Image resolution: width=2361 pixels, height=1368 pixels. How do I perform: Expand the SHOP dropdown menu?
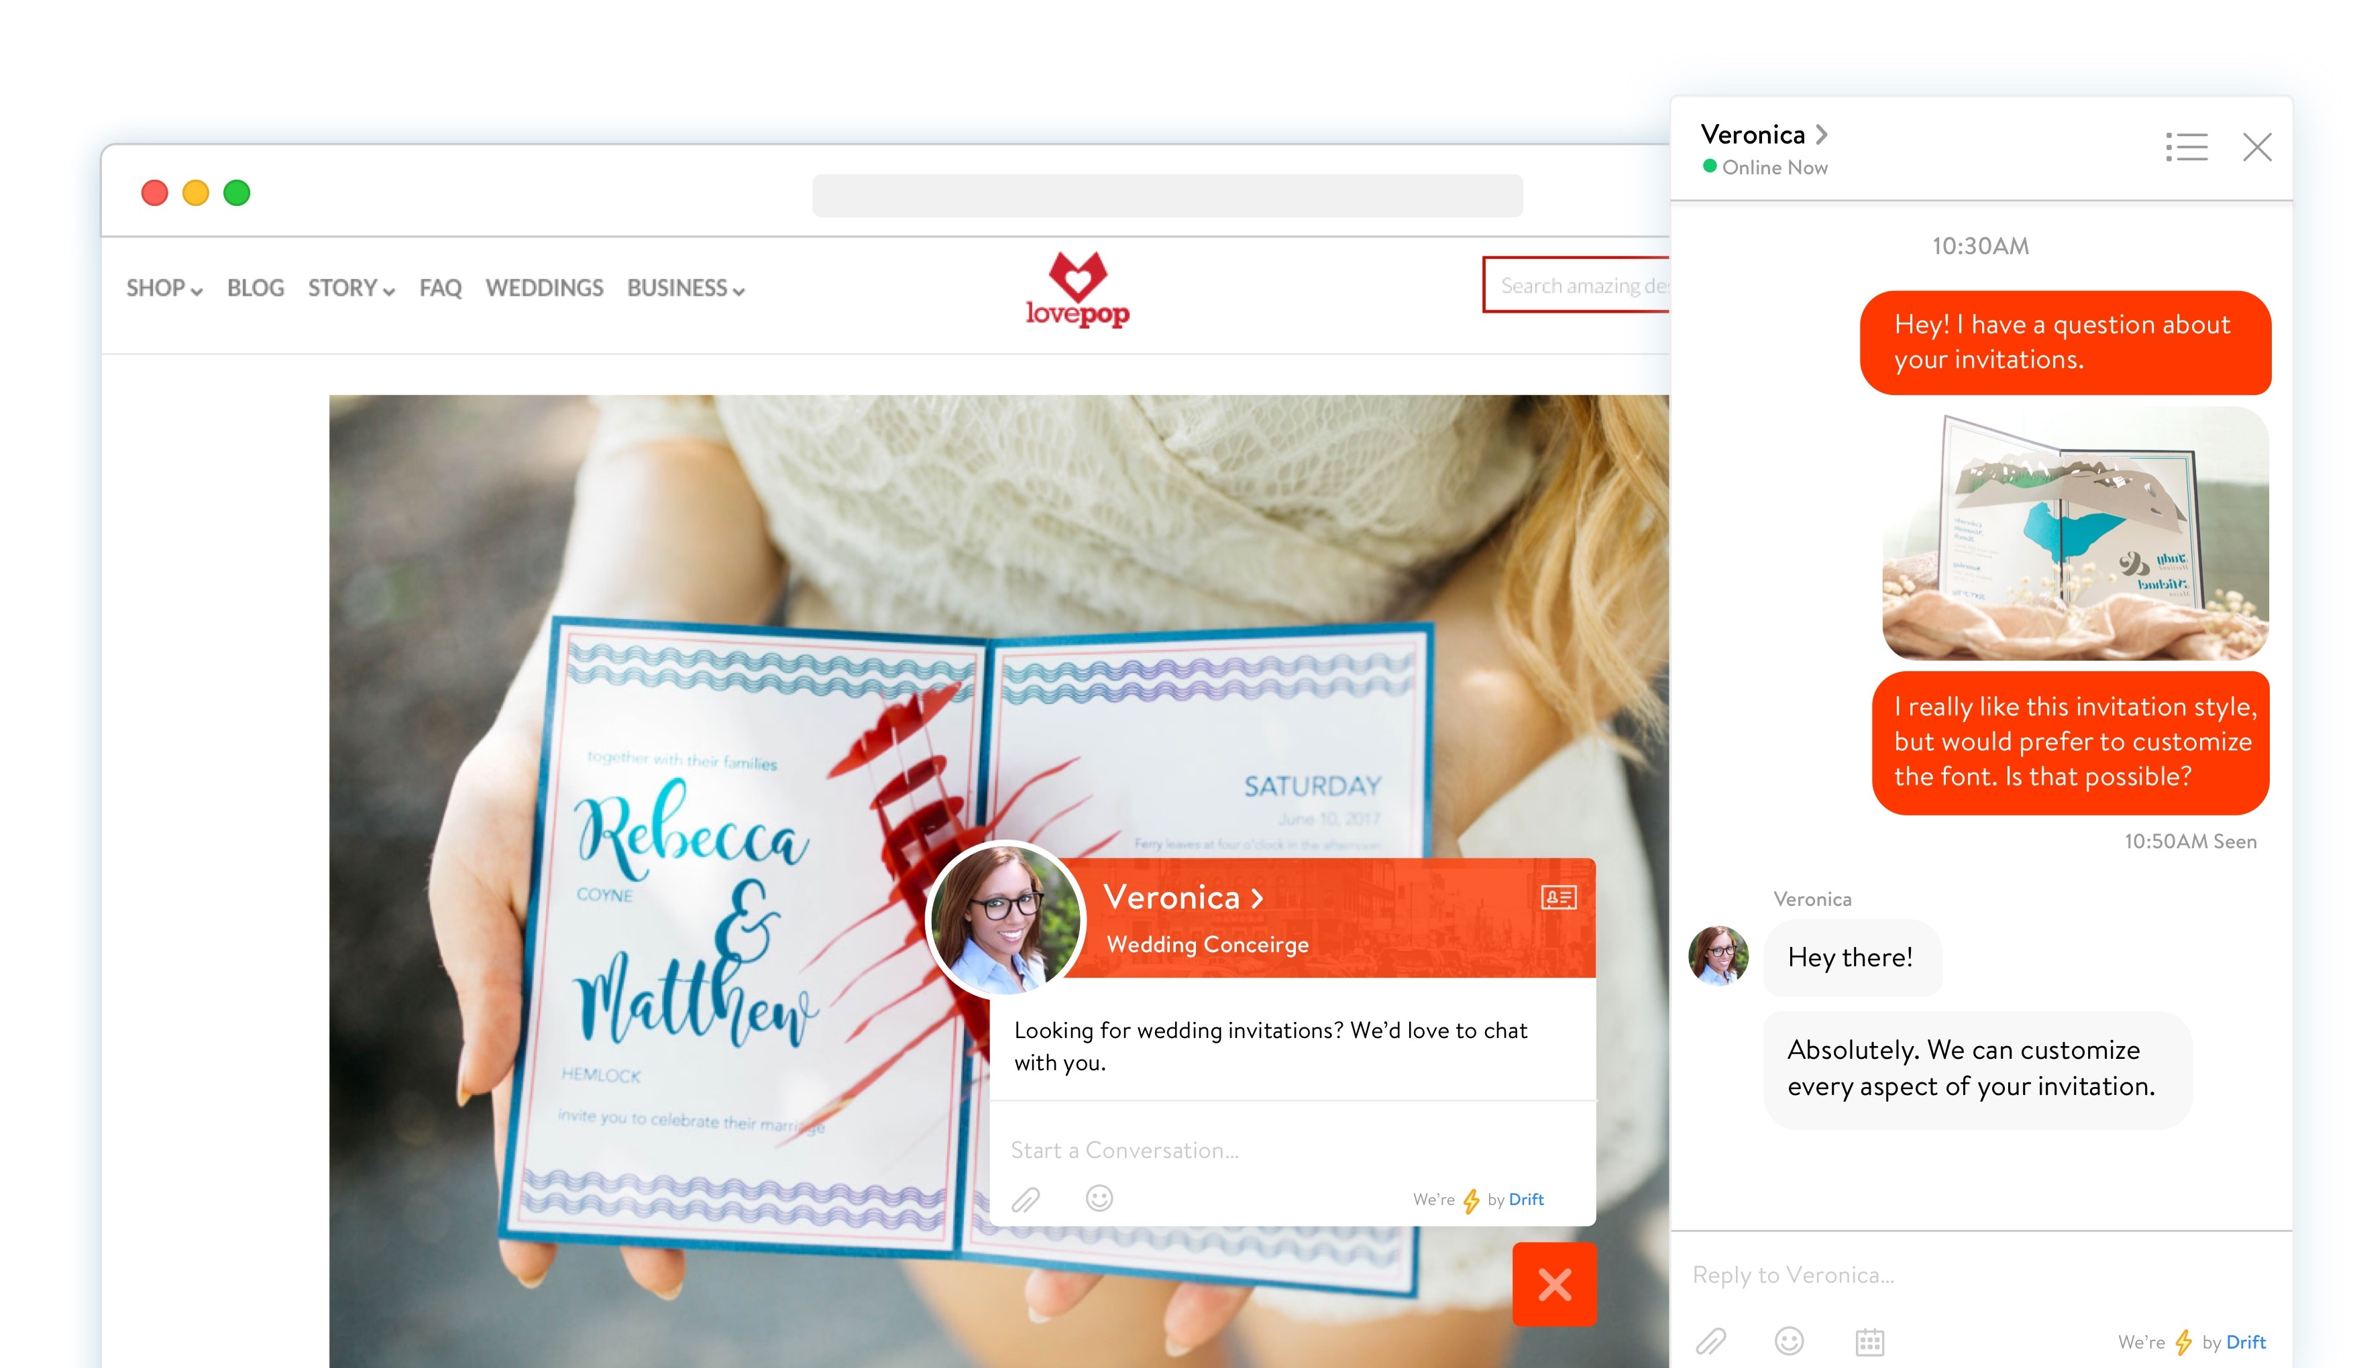[x=164, y=288]
